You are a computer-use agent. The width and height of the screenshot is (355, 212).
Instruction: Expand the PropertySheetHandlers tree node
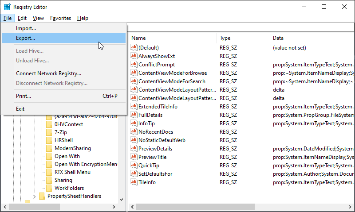click(x=35, y=197)
